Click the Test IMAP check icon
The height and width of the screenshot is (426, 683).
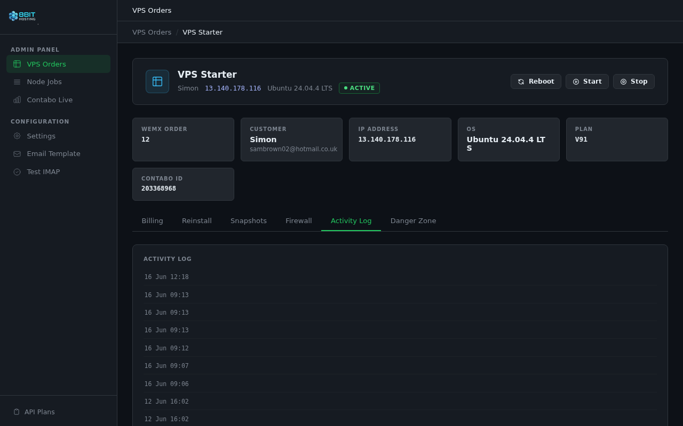click(17, 172)
